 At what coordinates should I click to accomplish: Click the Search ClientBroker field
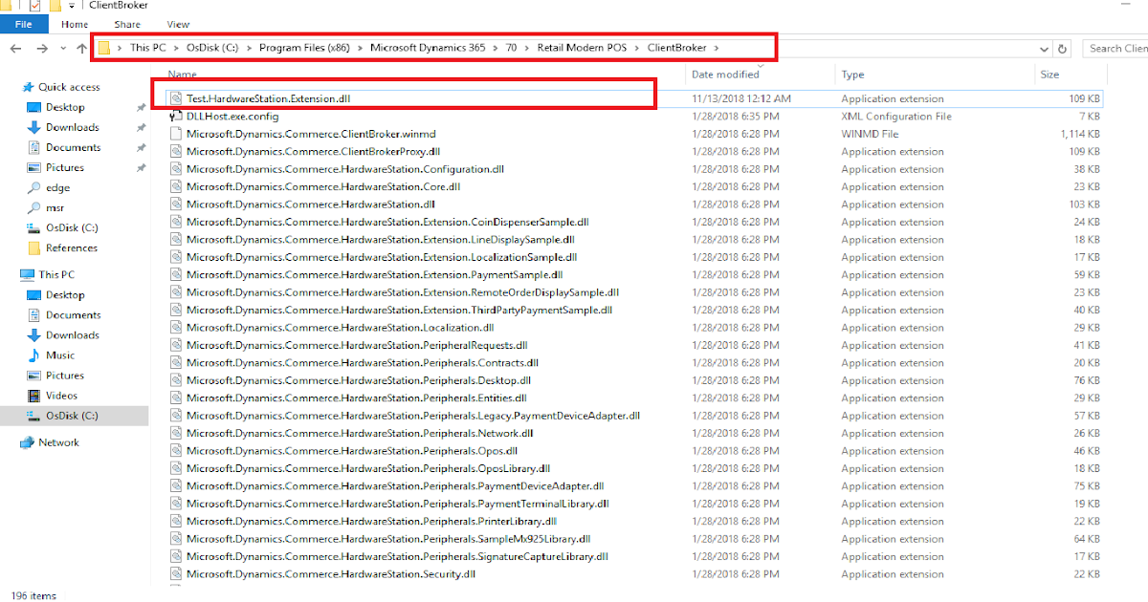coord(1115,48)
